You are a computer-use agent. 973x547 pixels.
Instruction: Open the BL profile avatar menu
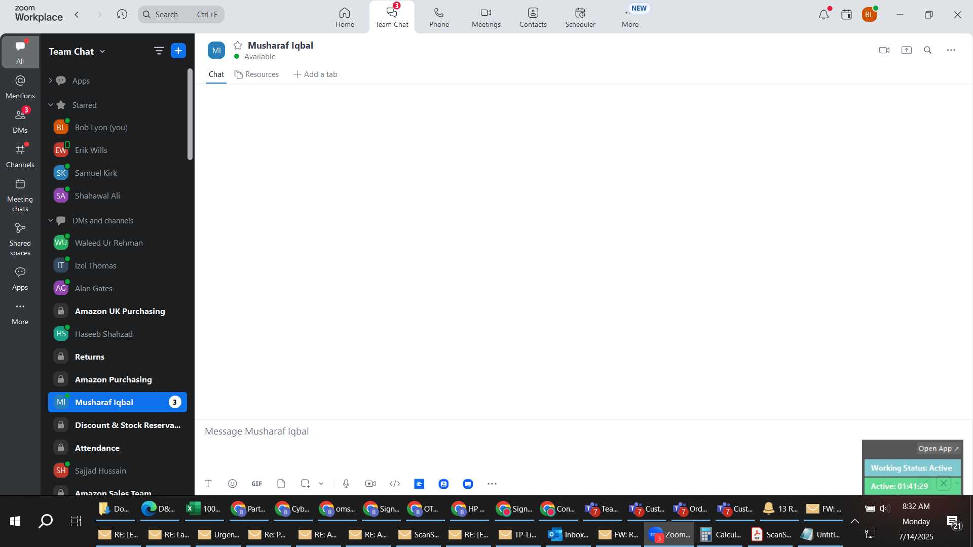870,15
